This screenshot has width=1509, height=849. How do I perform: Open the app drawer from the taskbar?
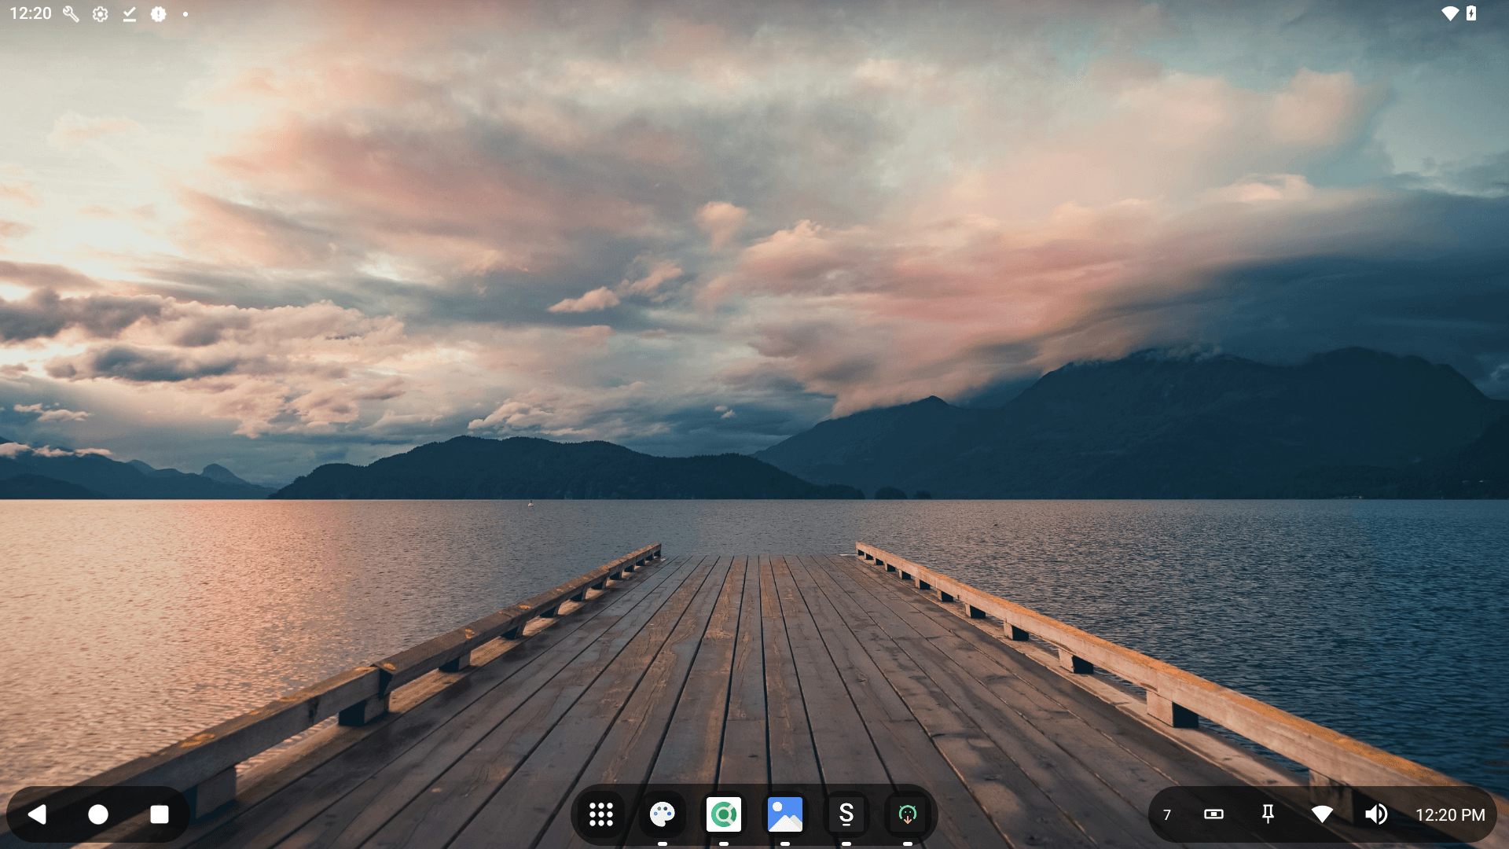(602, 814)
